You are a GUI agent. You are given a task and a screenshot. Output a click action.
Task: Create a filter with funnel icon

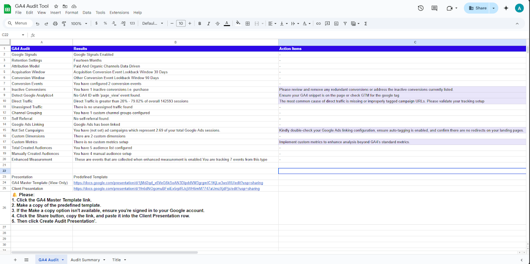(345, 24)
